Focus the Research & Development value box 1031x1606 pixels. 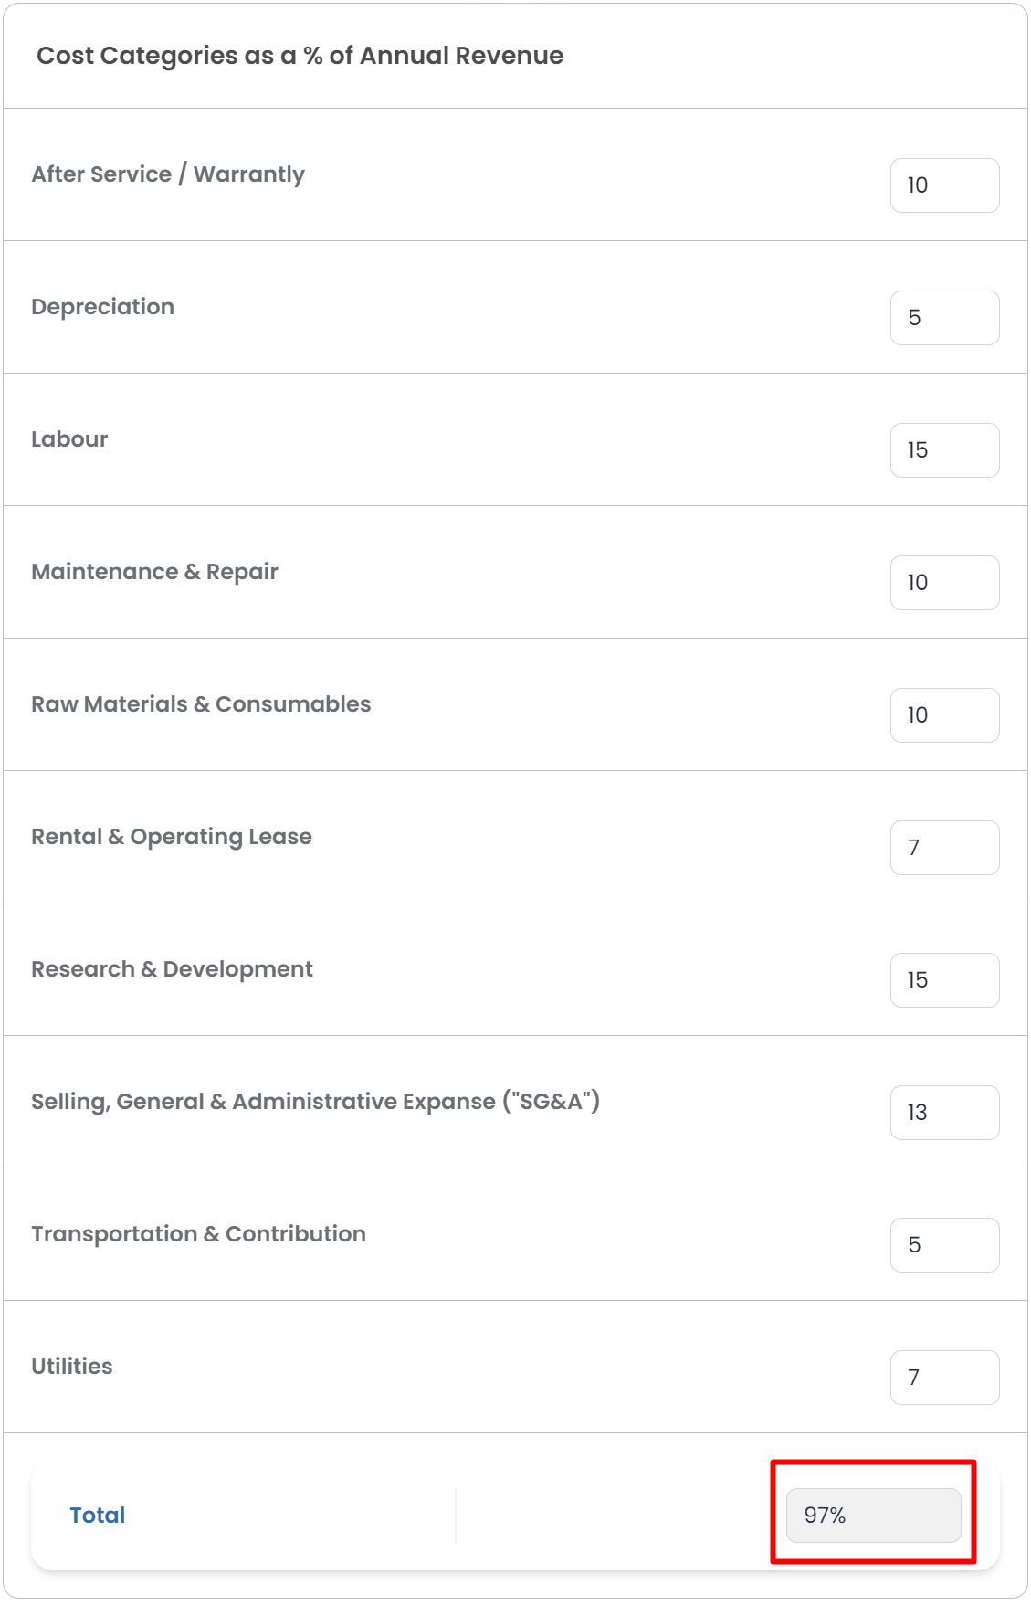click(944, 980)
